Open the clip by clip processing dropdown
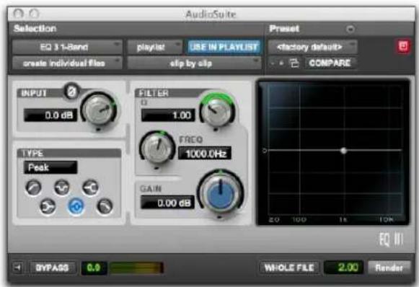Image resolution: width=419 pixels, height=287 pixels. 194,63
